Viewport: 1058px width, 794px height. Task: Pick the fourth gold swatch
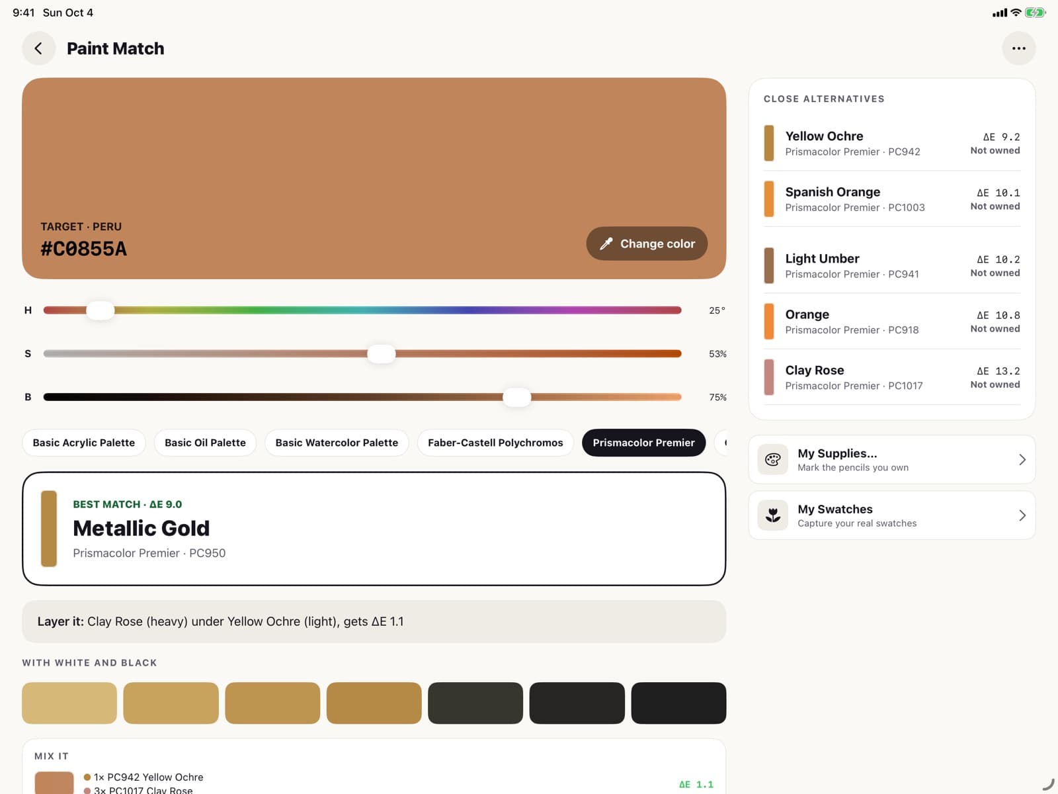[374, 703]
